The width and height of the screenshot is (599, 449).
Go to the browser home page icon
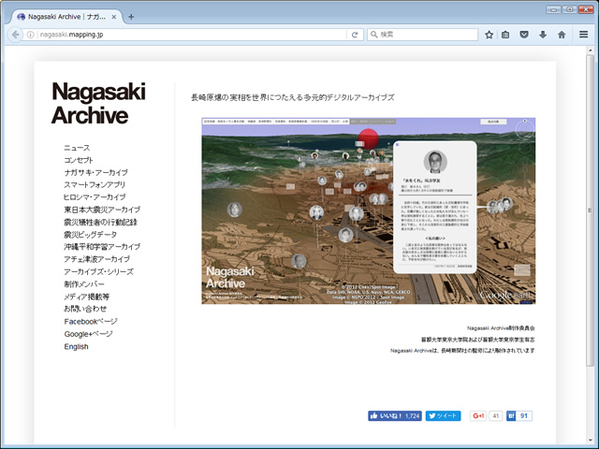point(562,35)
